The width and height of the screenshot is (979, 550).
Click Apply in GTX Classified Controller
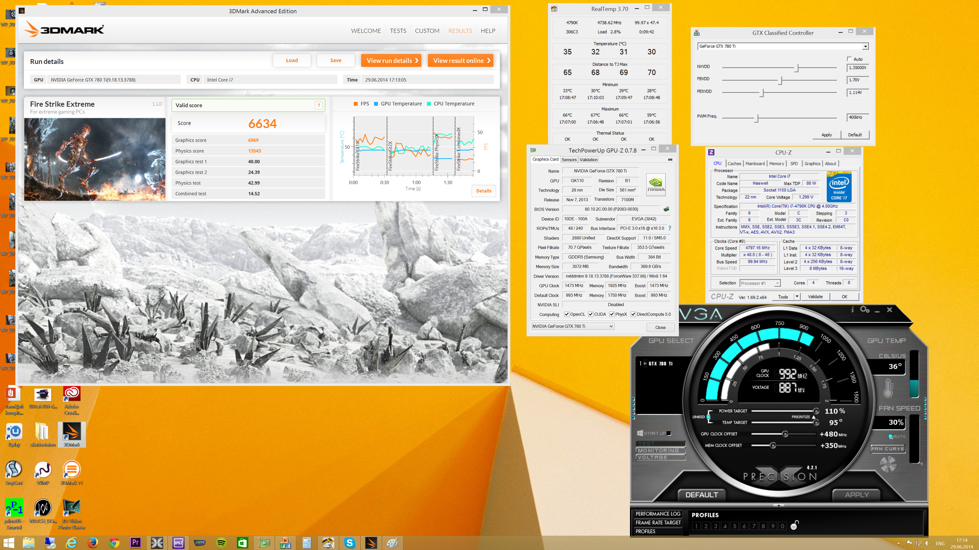(x=826, y=135)
